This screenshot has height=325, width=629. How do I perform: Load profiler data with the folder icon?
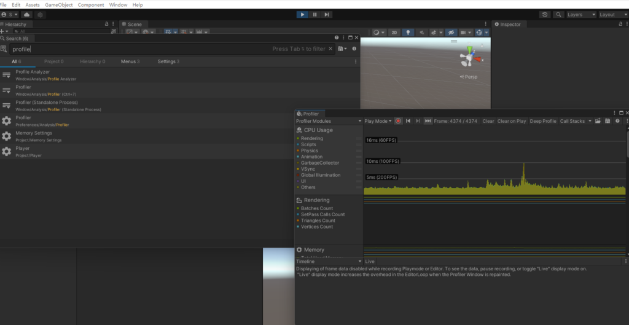click(x=598, y=121)
